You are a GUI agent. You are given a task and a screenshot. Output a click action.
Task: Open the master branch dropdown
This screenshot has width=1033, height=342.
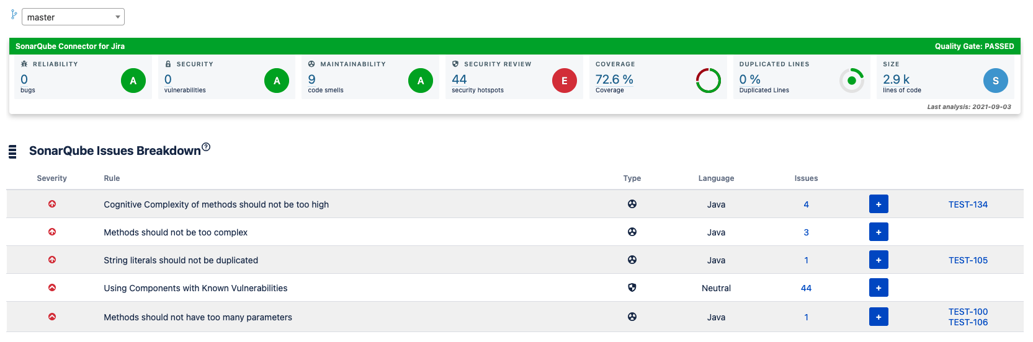[73, 17]
